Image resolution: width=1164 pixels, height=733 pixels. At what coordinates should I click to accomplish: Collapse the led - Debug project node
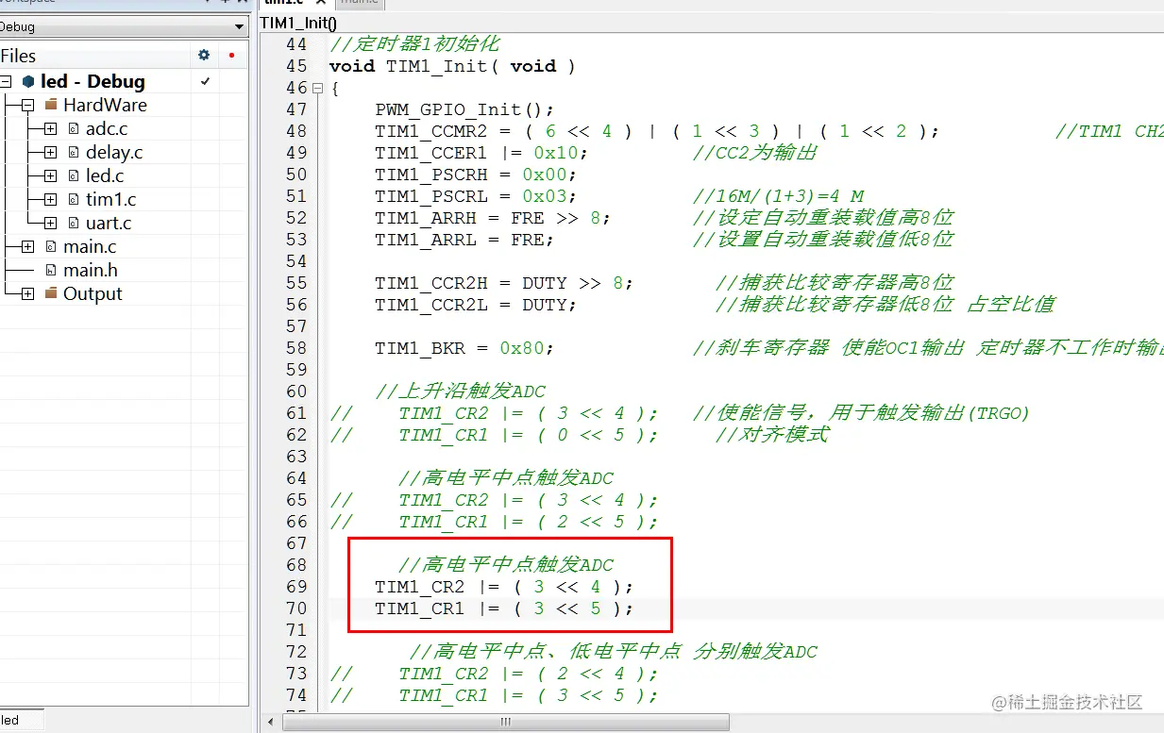(6, 82)
